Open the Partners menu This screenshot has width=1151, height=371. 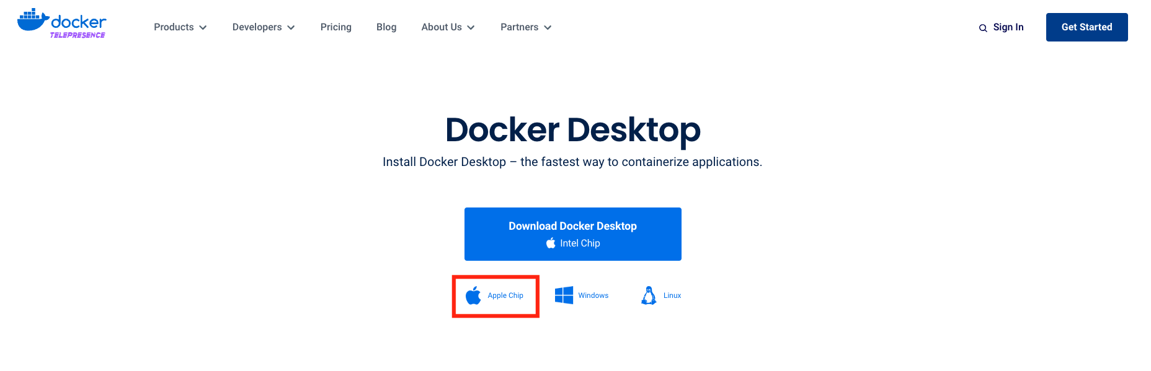pos(526,27)
